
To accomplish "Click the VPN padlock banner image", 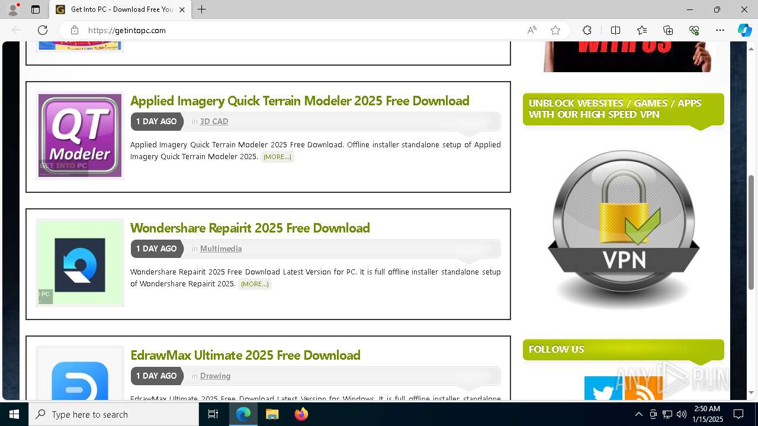I will pos(624,230).
